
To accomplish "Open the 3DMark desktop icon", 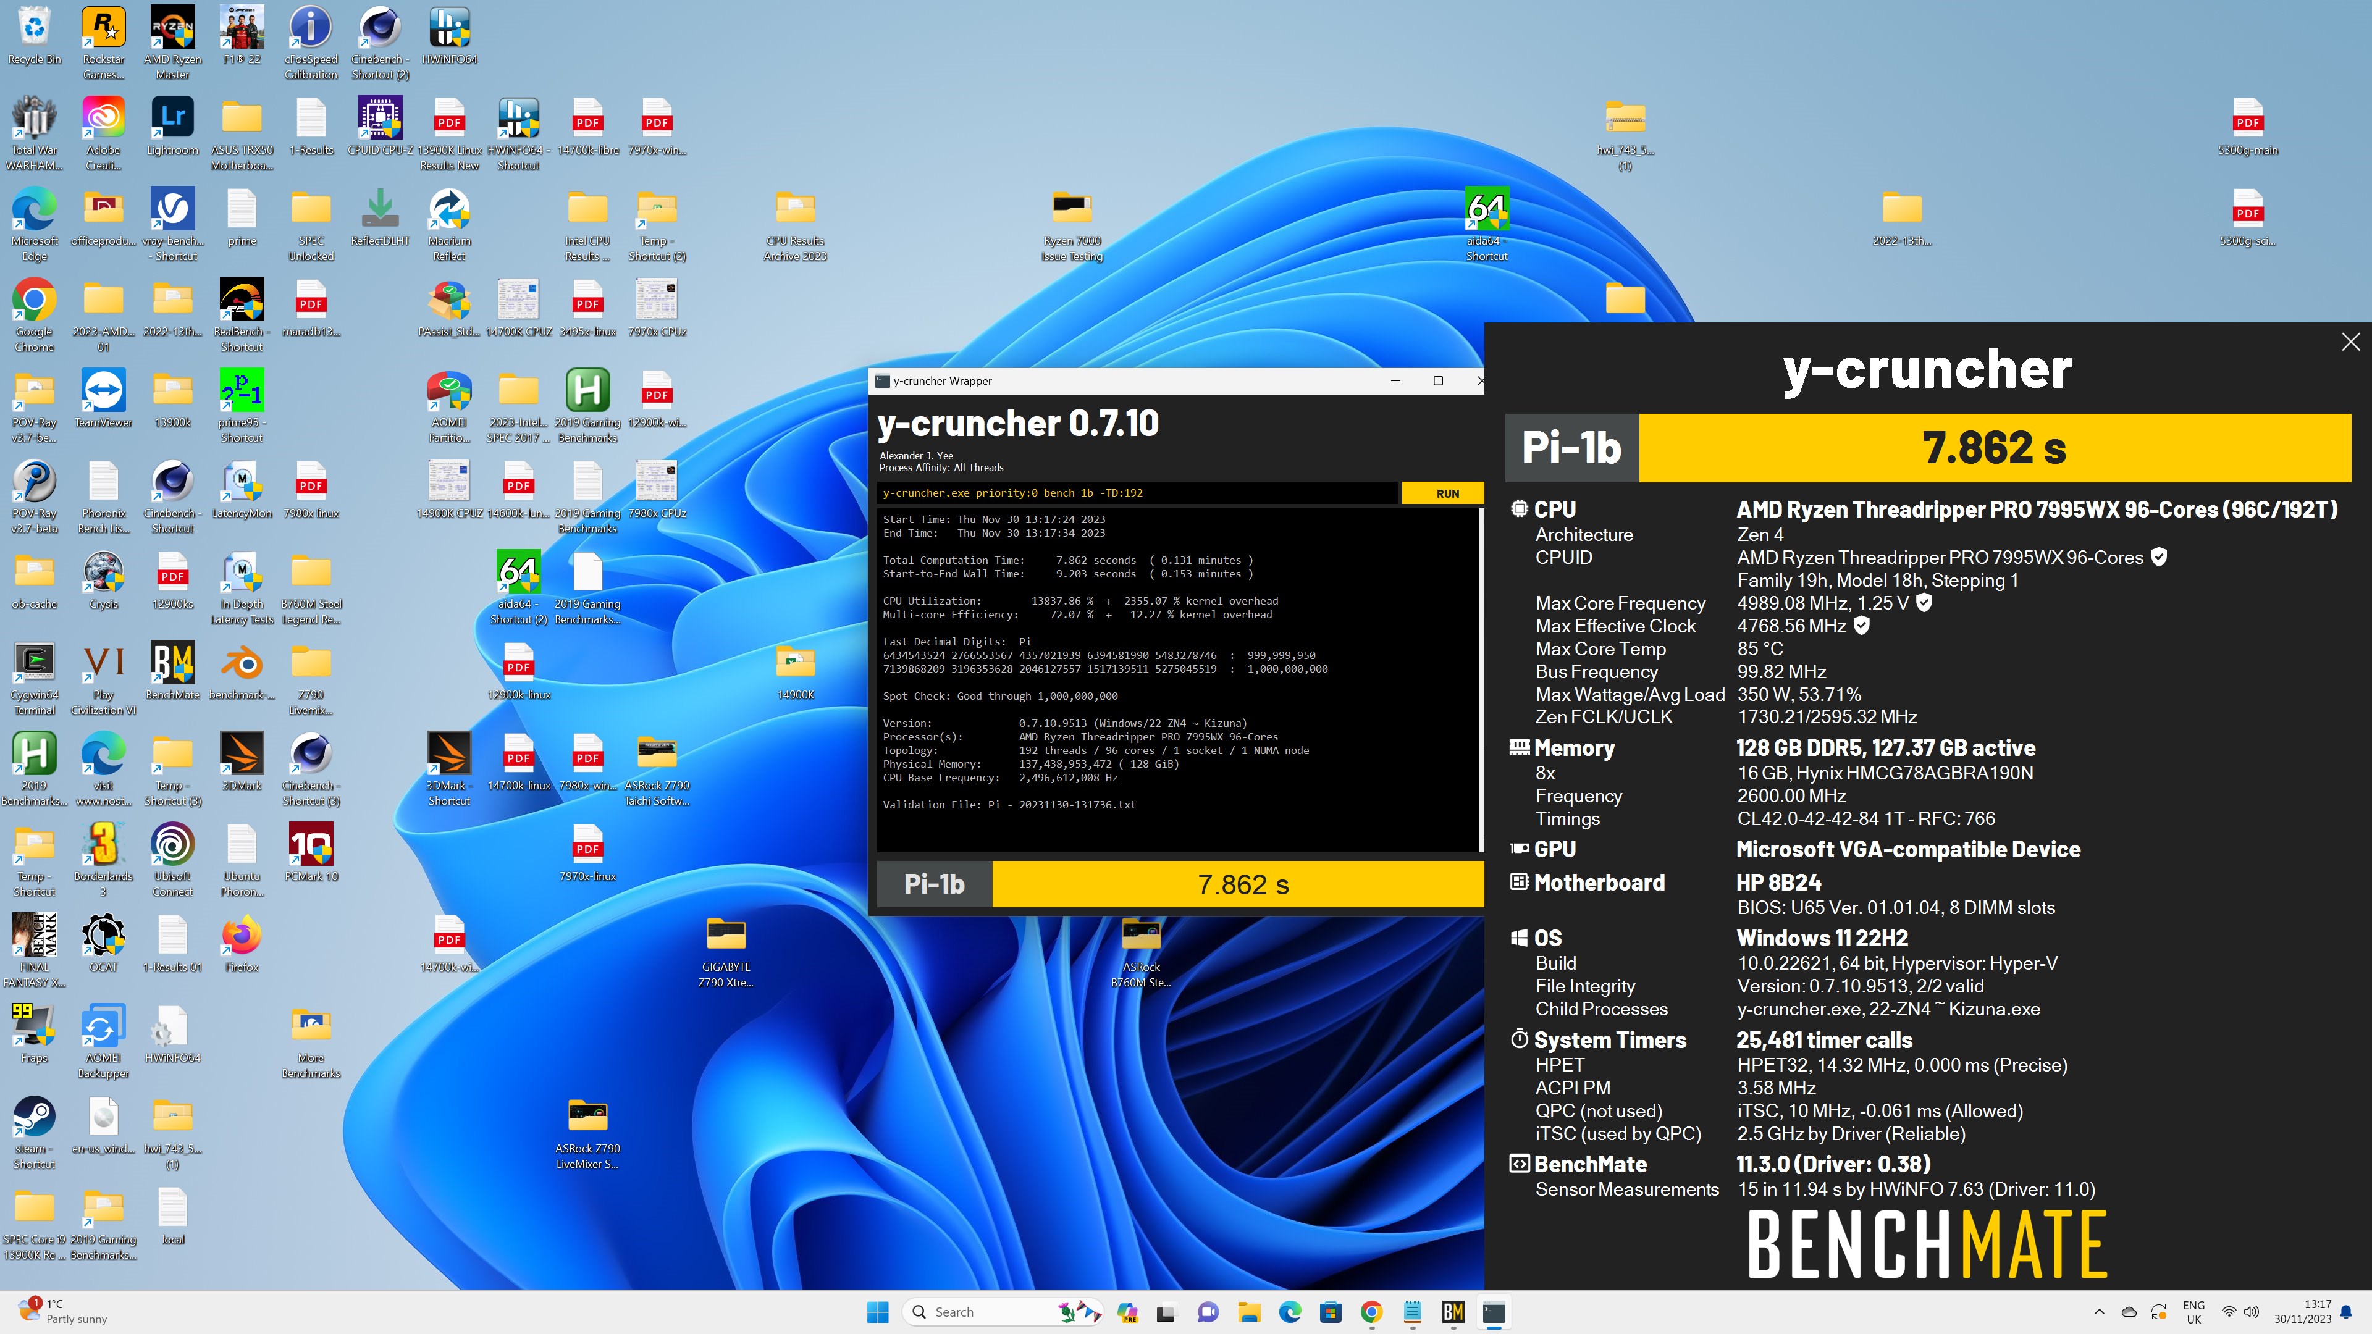I will coord(242,762).
